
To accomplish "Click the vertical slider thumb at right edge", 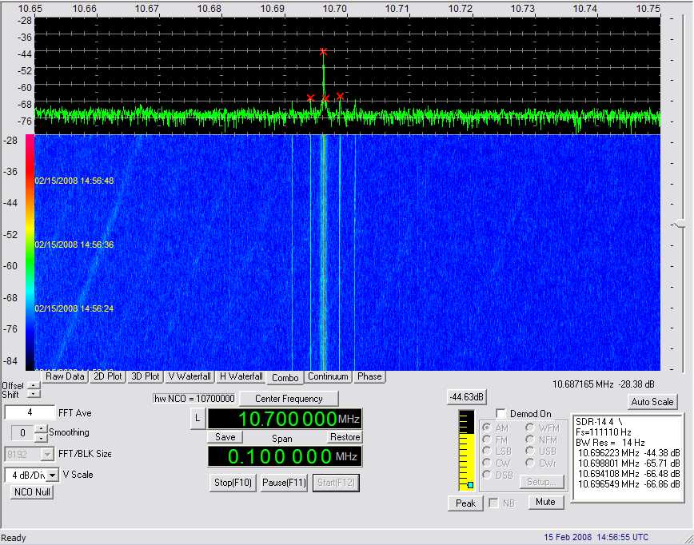I will pos(680,225).
